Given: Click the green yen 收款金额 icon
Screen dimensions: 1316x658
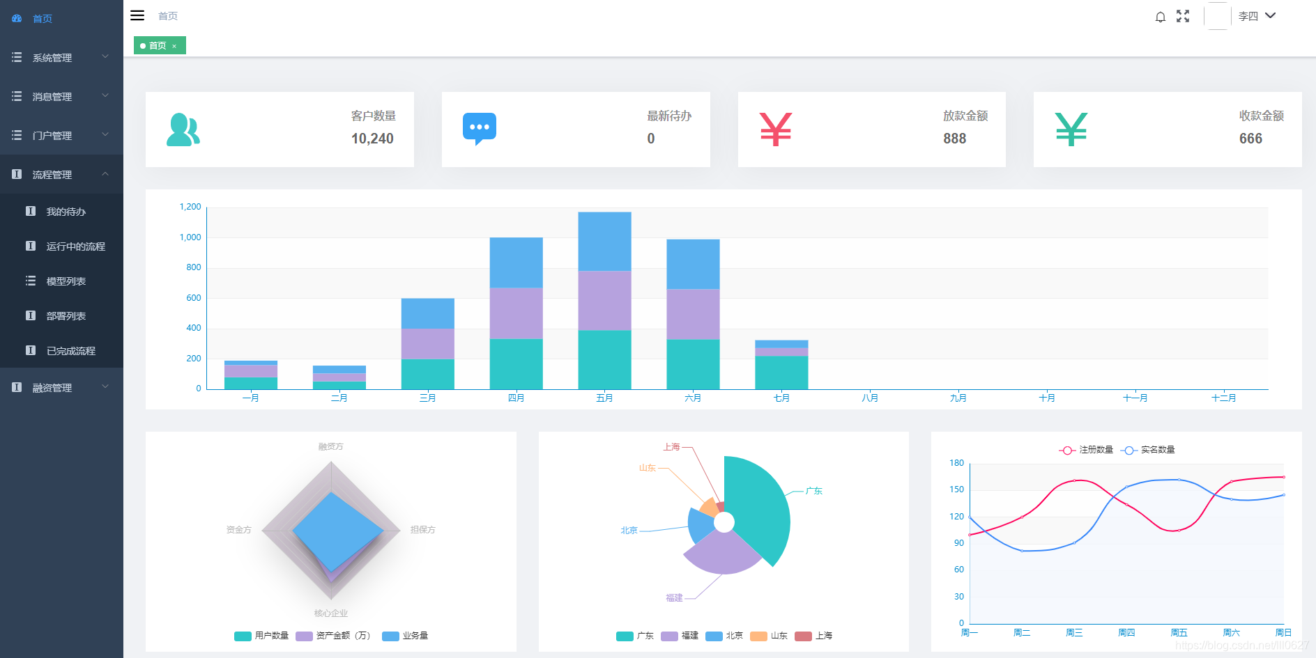Looking at the screenshot, I should click(x=1071, y=130).
